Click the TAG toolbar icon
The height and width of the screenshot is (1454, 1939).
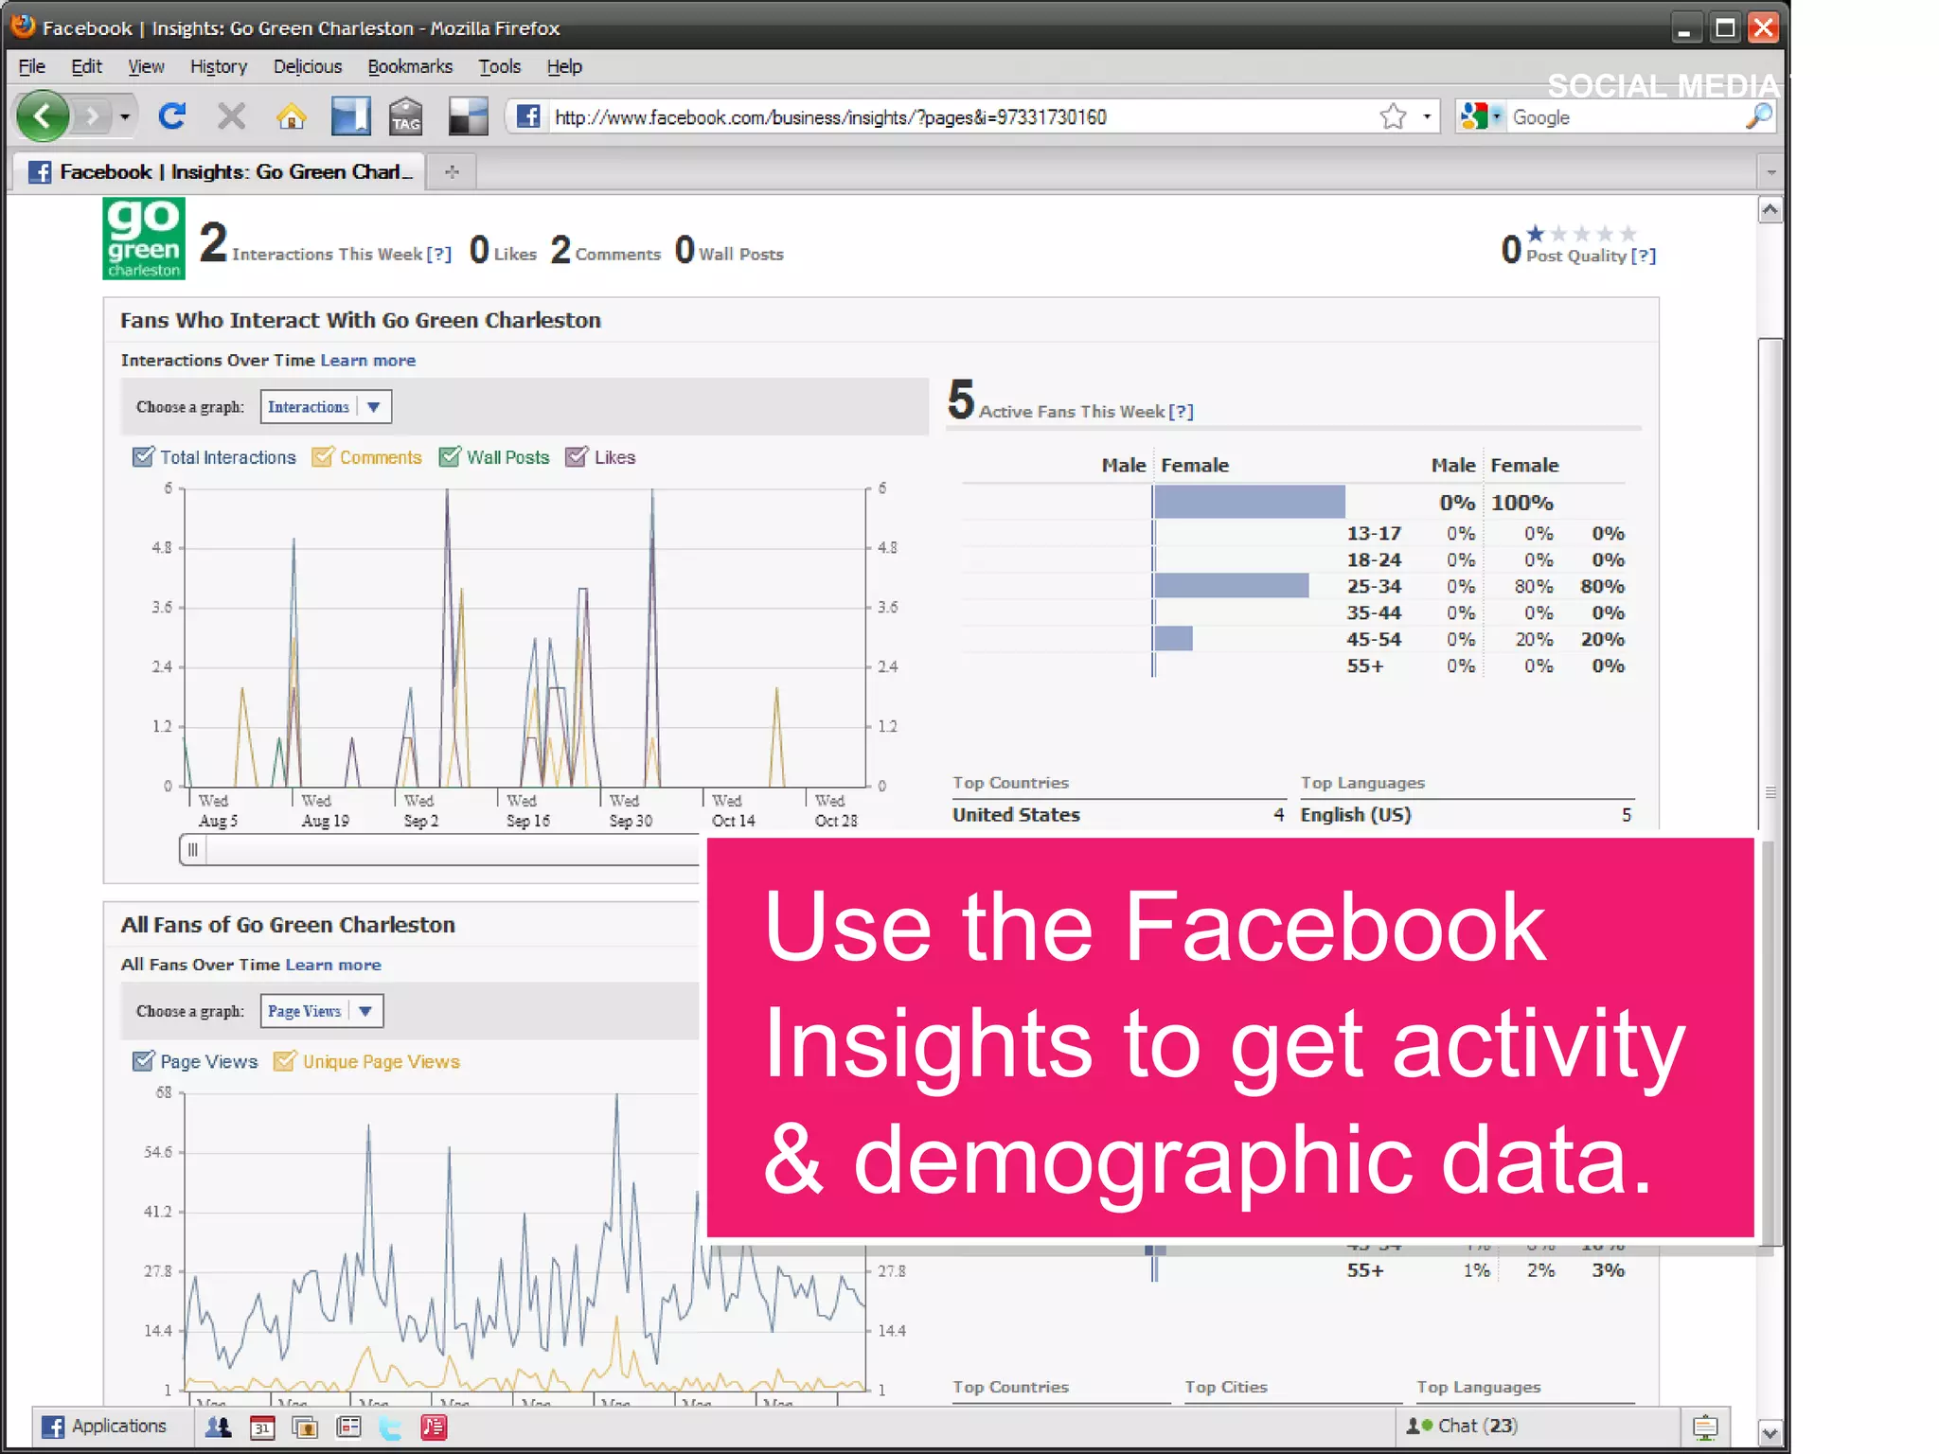pyautogui.click(x=406, y=116)
